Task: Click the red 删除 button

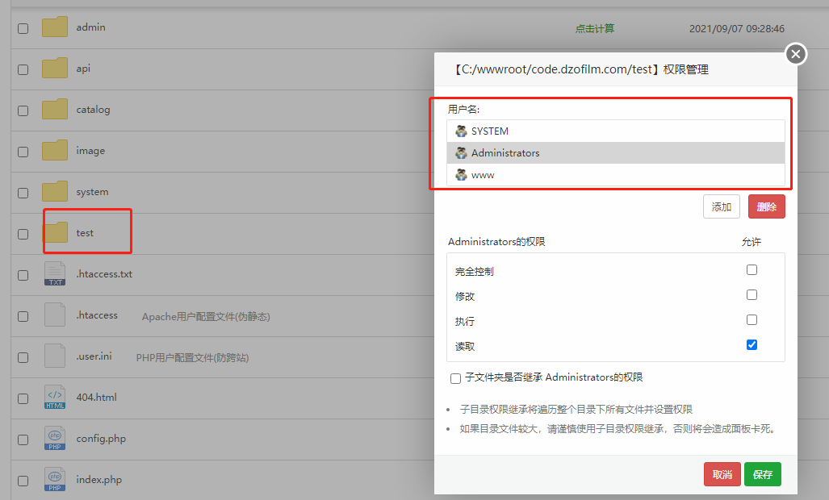Action: click(x=767, y=206)
